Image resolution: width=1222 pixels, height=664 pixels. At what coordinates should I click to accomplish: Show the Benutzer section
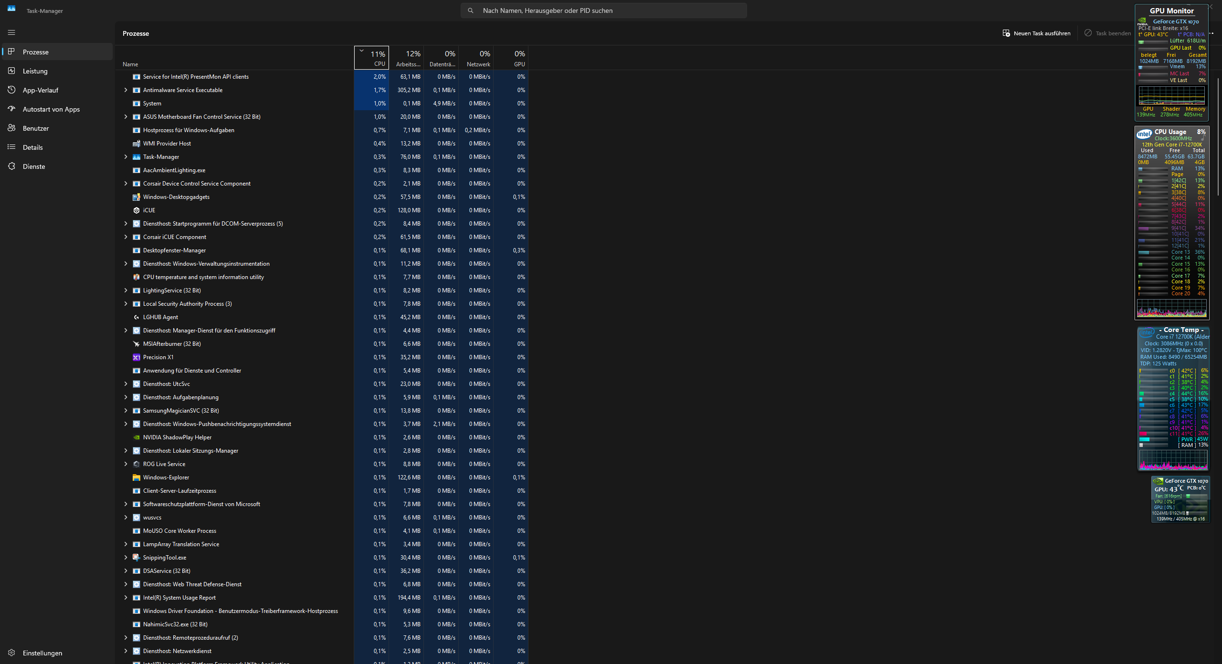point(35,128)
